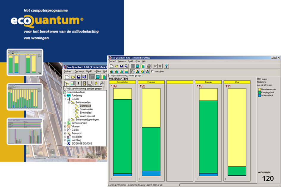The height and width of the screenshot is (187, 281).
Task: Select 'Wand, massief' tree item
Action: (x=87, y=116)
